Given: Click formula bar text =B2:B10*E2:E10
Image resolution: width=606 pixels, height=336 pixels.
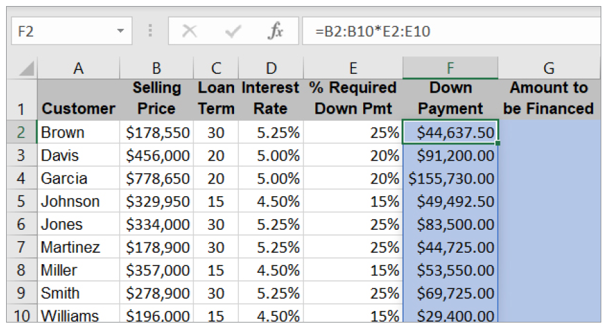Looking at the screenshot, I should [377, 32].
